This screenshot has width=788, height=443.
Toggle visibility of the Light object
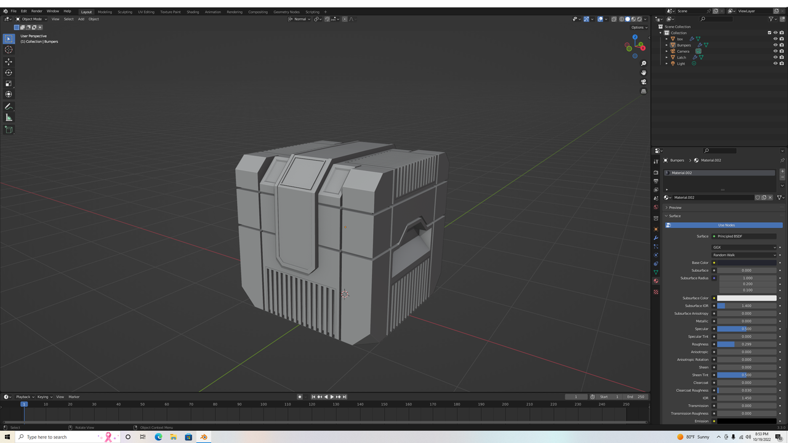tap(775, 63)
